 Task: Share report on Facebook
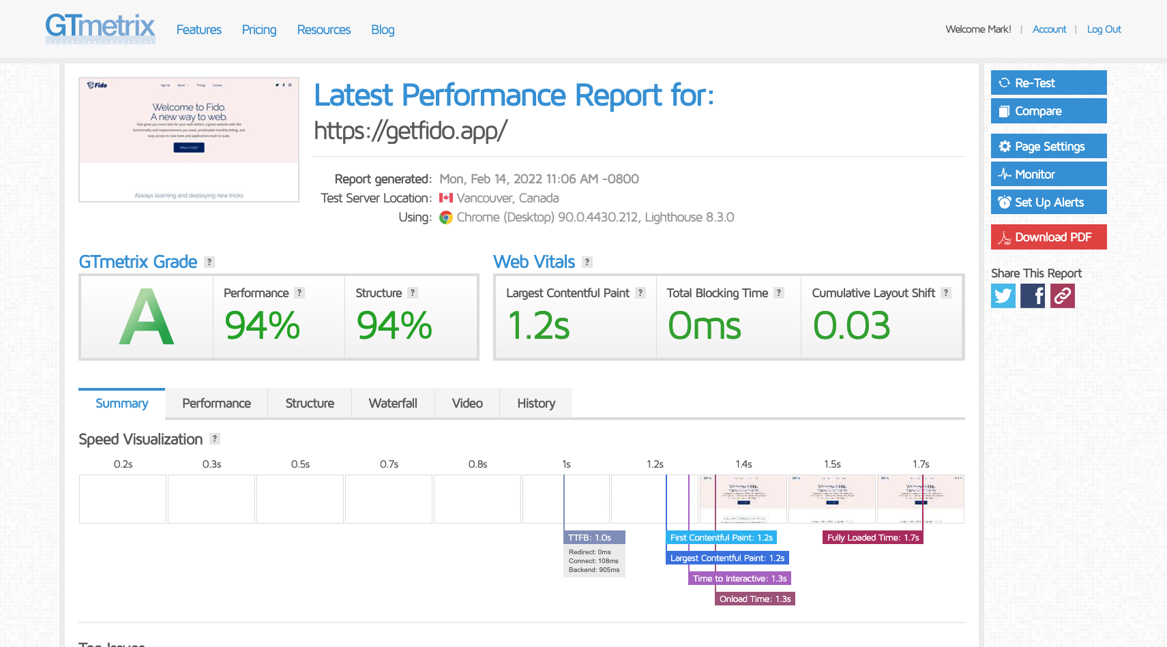1033,296
